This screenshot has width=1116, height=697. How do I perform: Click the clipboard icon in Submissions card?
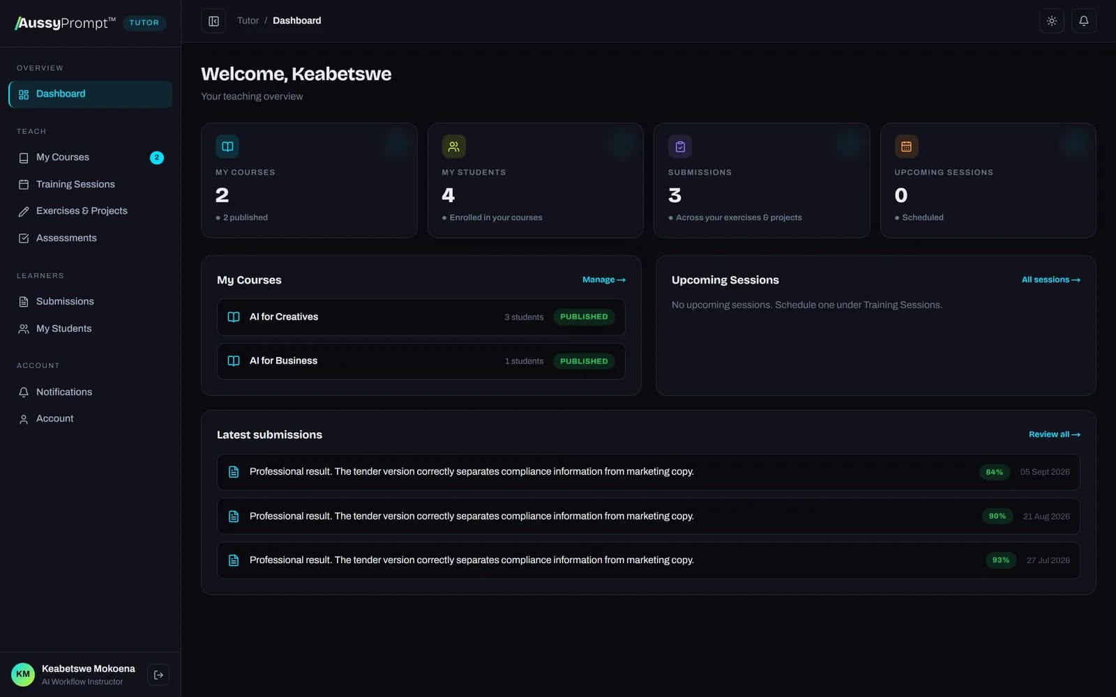click(x=680, y=146)
